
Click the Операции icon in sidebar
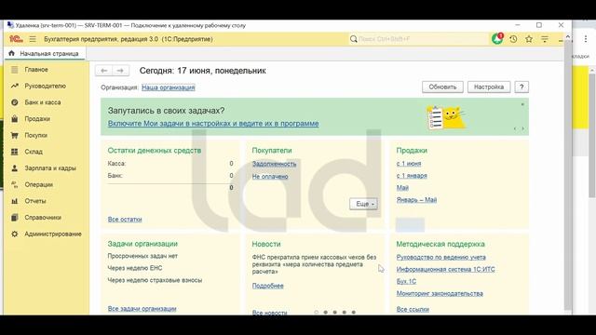pos(15,184)
